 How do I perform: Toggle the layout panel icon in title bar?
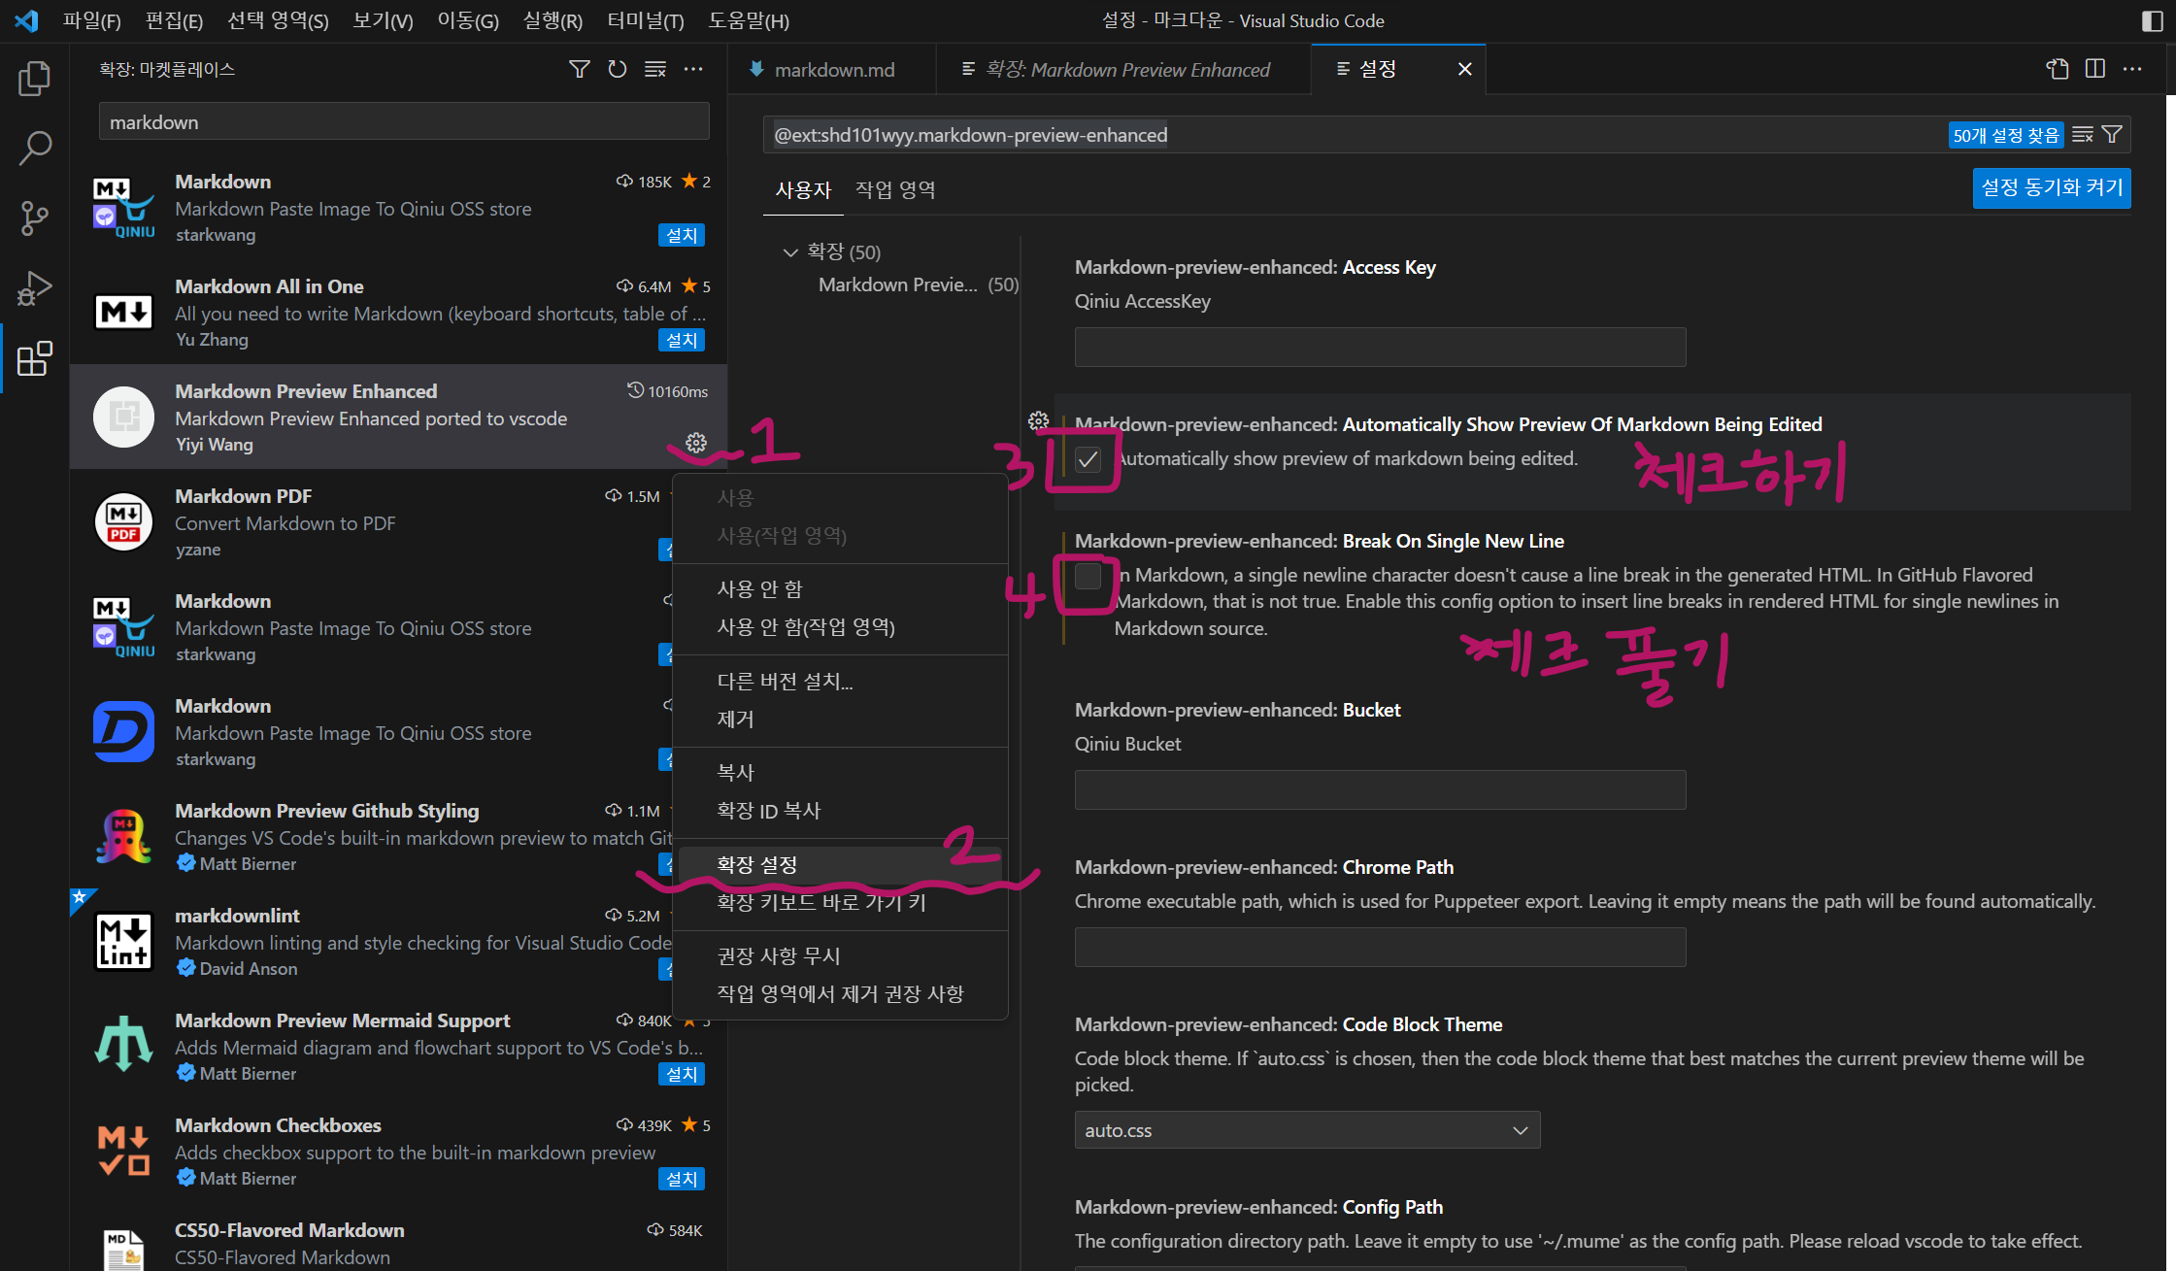click(2152, 20)
